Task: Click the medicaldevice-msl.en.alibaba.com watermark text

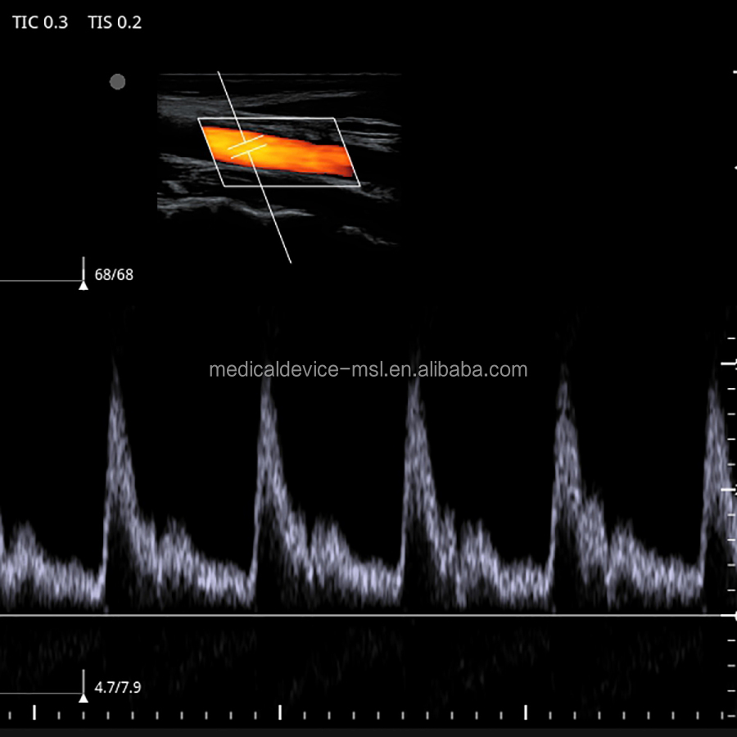Action: point(368,369)
